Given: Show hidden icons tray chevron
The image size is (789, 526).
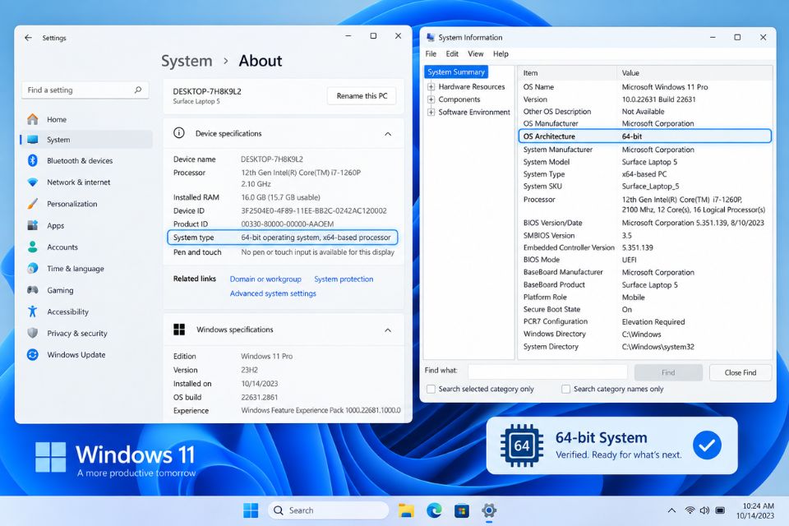Looking at the screenshot, I should coord(671,510).
